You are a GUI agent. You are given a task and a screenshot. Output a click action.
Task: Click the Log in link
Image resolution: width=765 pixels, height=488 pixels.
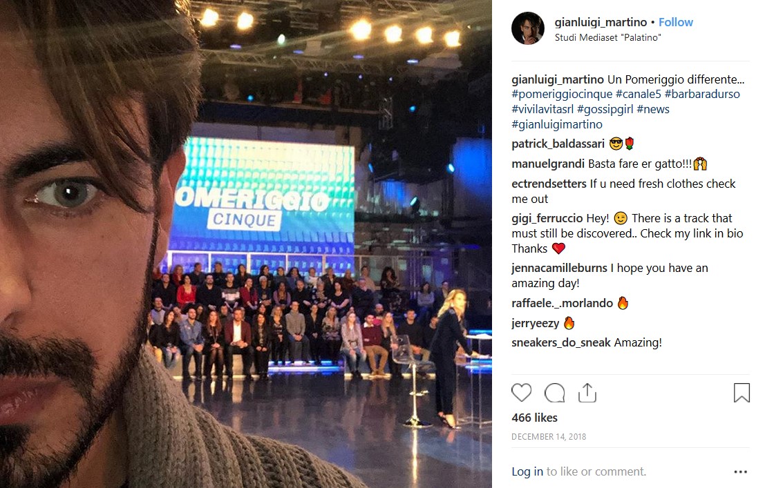[527, 471]
